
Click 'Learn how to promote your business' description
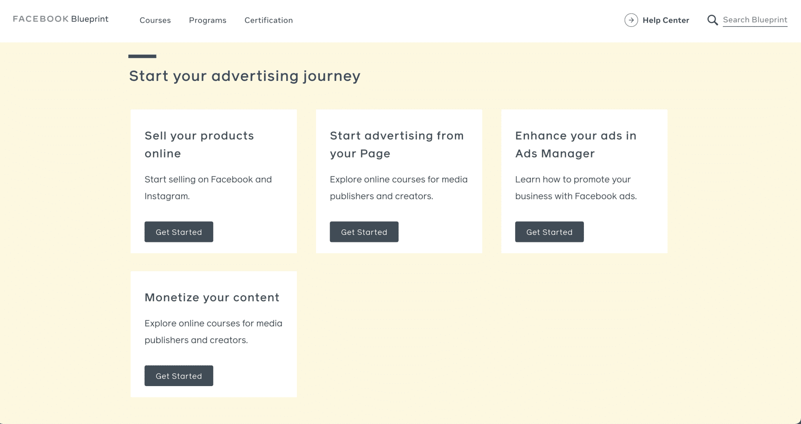pos(576,188)
